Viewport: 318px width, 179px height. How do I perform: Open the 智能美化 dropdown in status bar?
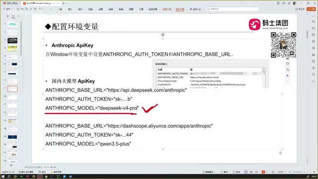pos(209,172)
